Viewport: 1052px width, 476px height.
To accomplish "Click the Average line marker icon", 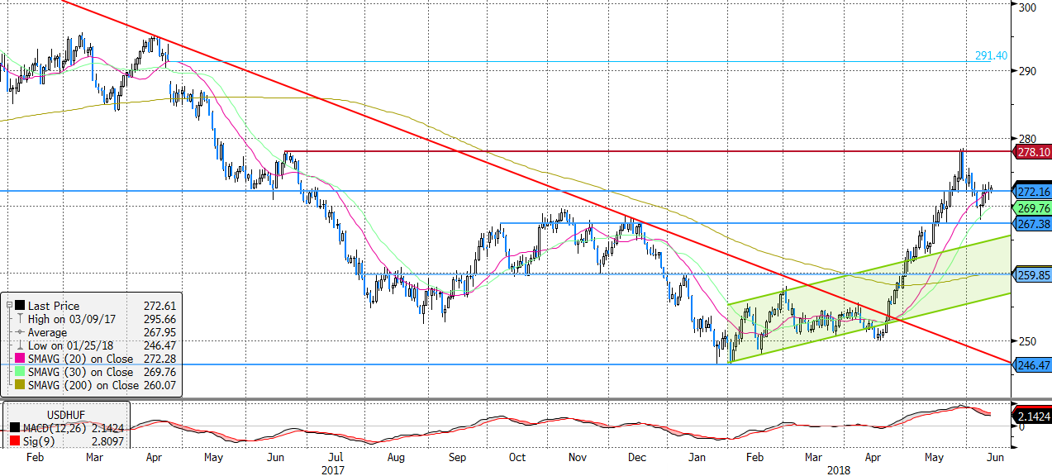I will tap(20, 332).
